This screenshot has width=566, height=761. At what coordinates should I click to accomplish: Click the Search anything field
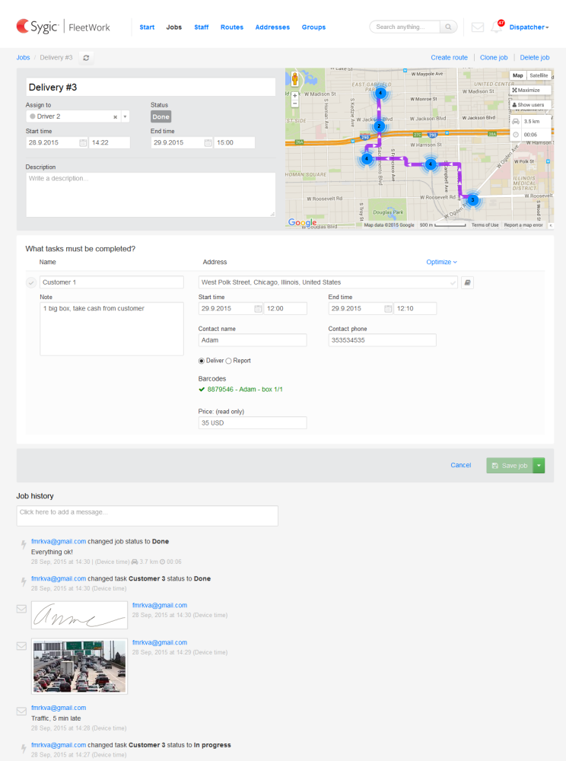tap(405, 27)
